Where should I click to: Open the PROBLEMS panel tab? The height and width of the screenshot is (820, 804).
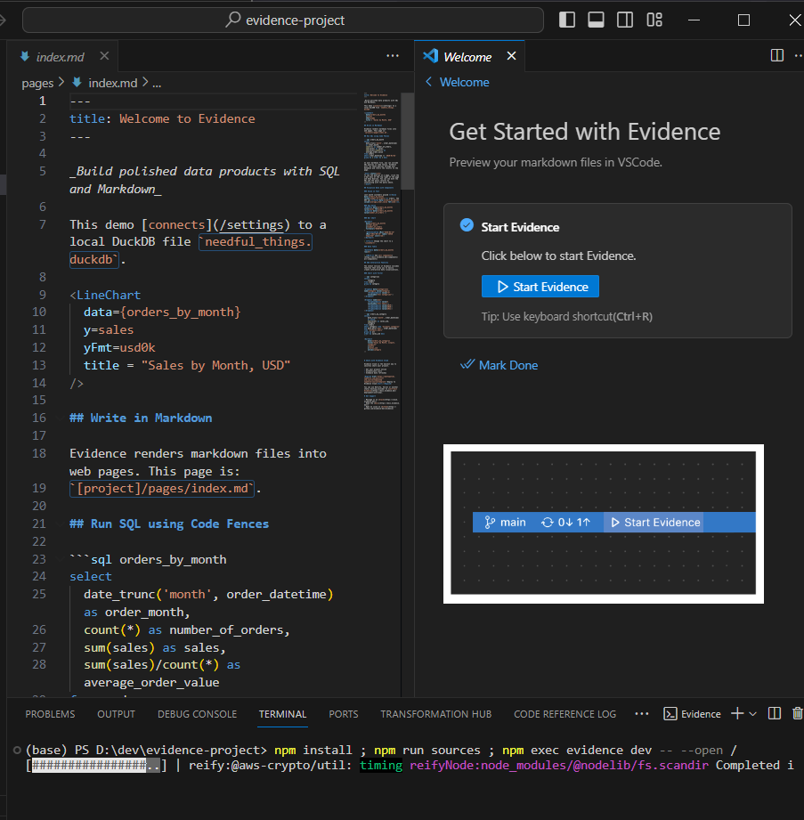[x=50, y=714]
